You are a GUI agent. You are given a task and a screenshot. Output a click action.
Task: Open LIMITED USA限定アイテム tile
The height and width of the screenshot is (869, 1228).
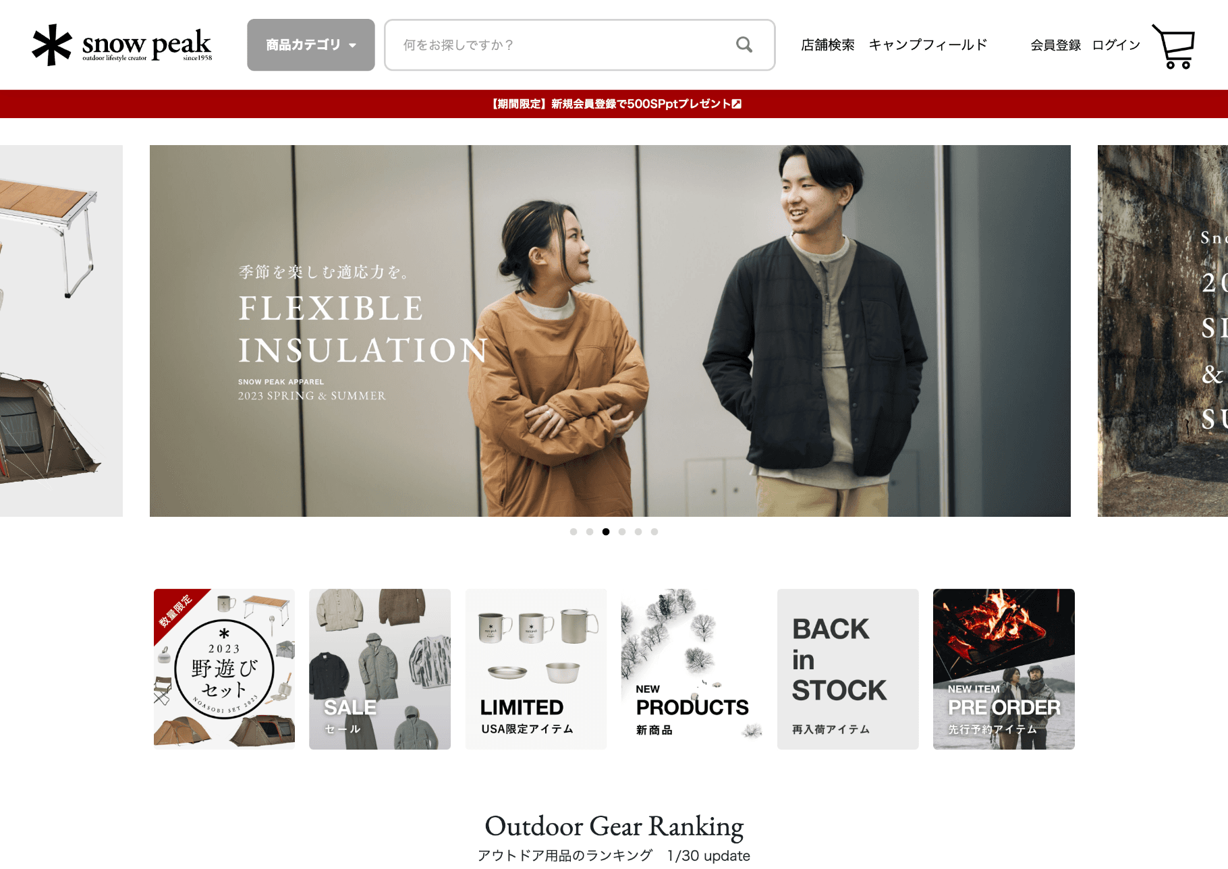pos(536,669)
